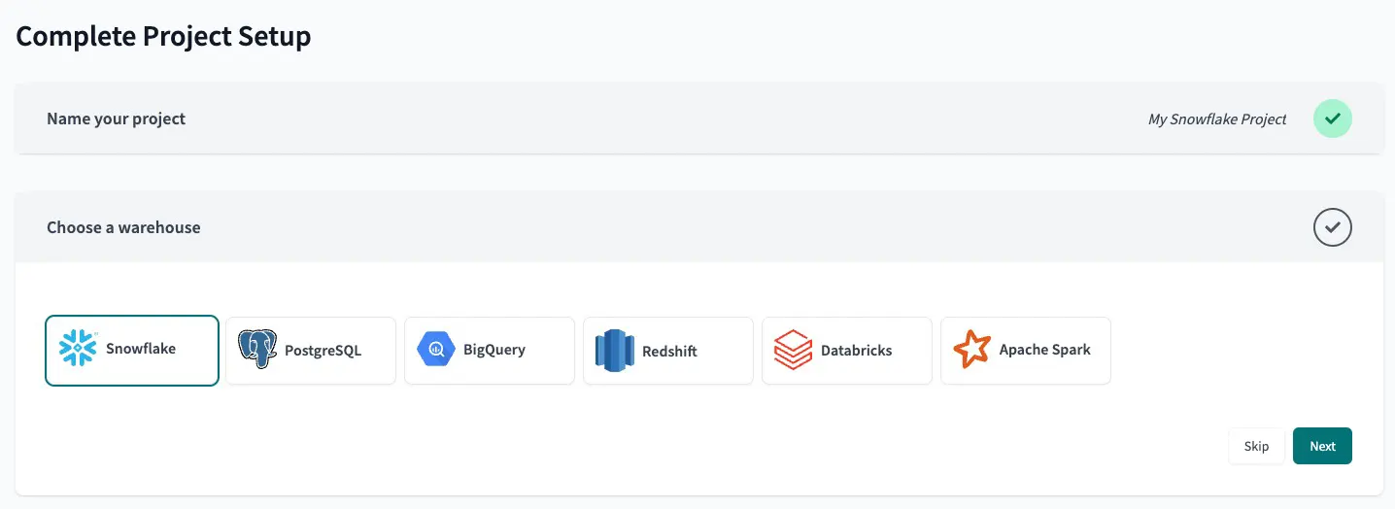Click the outlined warehouse step checkmark
Viewport: 1395px width, 509px height.
(x=1333, y=227)
